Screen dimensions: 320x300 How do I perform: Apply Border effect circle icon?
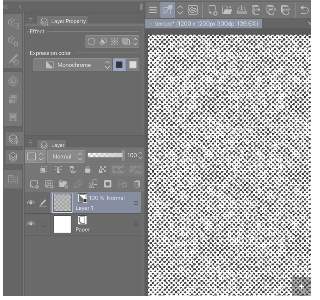[x=91, y=42]
